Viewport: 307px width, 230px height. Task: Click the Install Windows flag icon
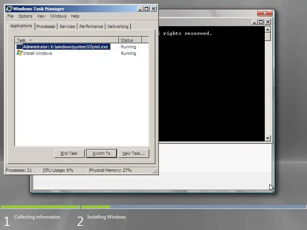[20, 53]
